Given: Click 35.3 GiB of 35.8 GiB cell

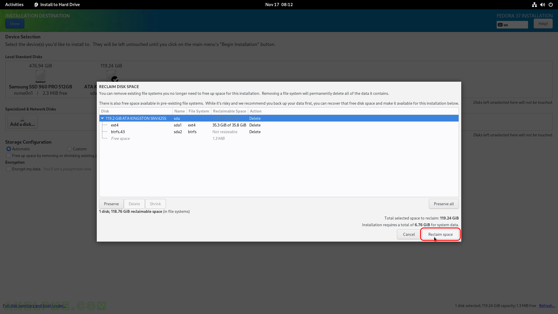Looking at the screenshot, I should [229, 125].
